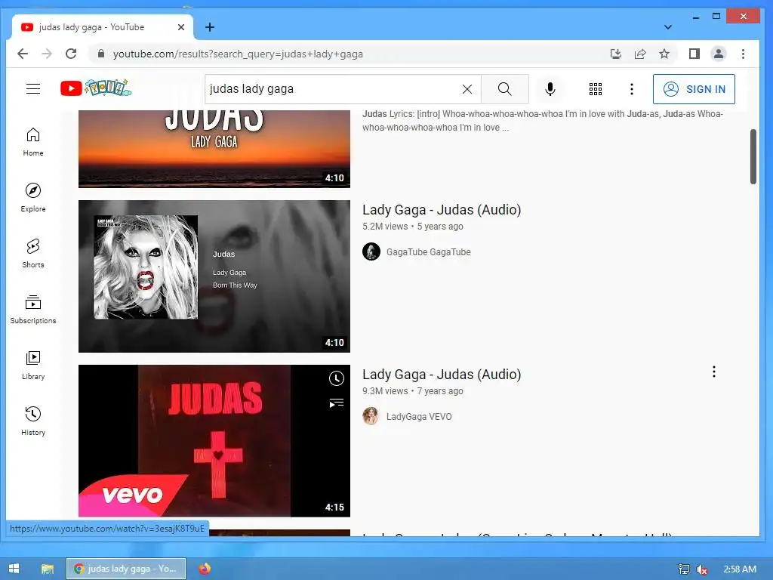Open YouTube apps grid icon

[596, 89]
